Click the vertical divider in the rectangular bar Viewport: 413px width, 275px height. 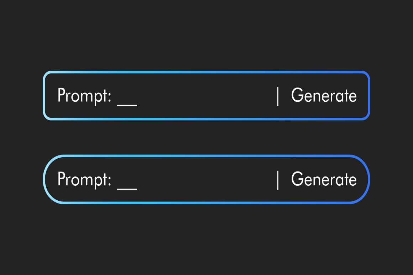tap(278, 96)
